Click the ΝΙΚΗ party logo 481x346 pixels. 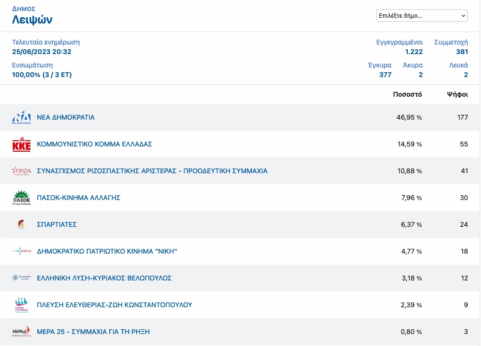pos(22,251)
